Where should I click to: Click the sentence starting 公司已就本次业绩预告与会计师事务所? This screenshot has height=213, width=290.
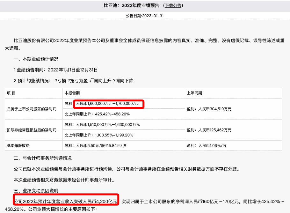127,169
